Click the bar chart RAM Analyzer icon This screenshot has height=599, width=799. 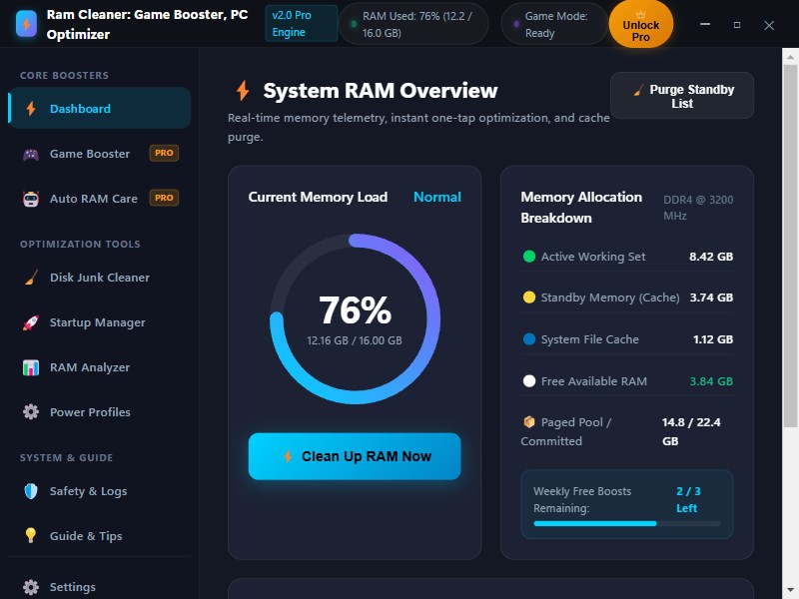(x=31, y=367)
